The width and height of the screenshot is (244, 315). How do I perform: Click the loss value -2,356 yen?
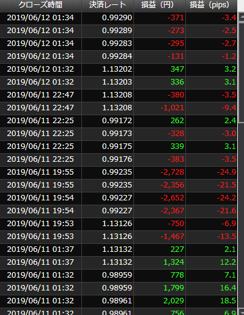click(172, 185)
